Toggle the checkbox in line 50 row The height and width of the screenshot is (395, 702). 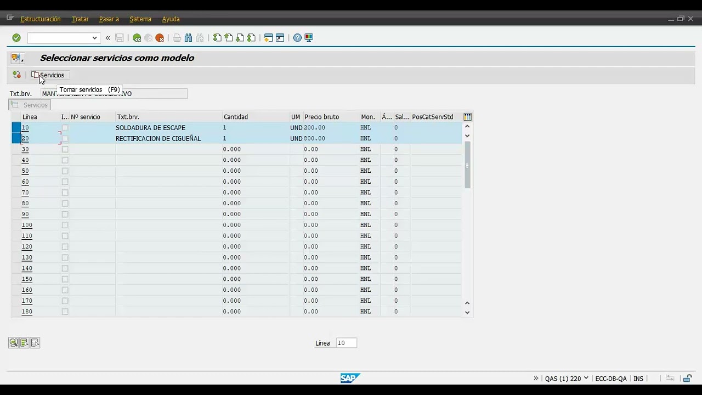[x=65, y=171]
